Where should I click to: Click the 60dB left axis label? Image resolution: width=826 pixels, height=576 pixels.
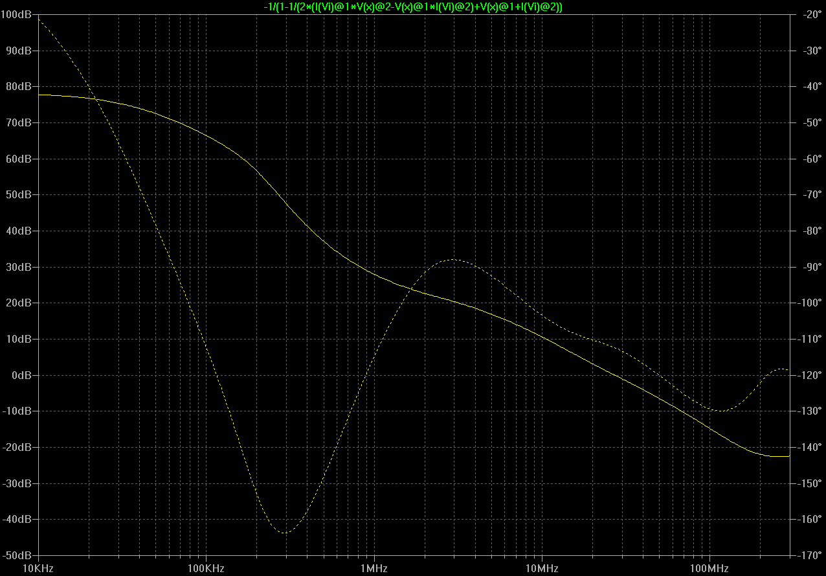[x=19, y=159]
